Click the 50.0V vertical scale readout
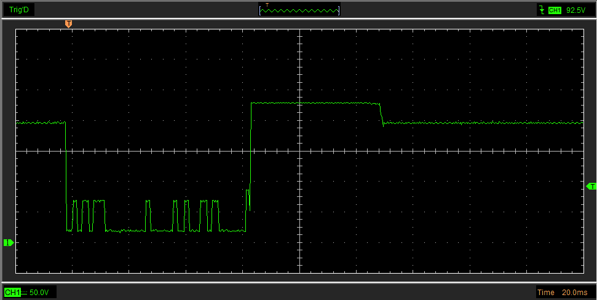The width and height of the screenshot is (597, 300). [39, 293]
